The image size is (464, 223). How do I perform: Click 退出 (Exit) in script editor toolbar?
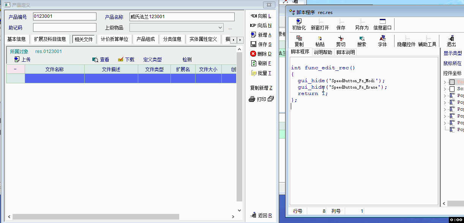coord(451,39)
